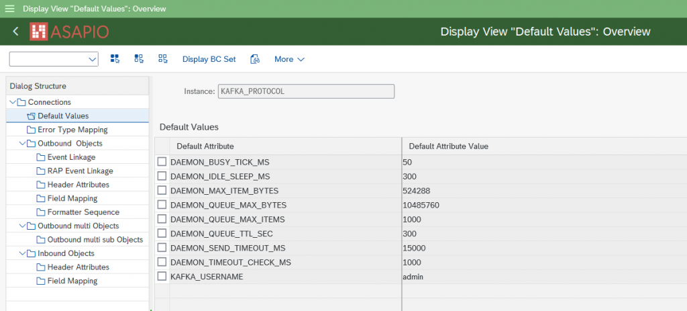Collapse the Connections tree node
687x311 pixels.
[13, 102]
